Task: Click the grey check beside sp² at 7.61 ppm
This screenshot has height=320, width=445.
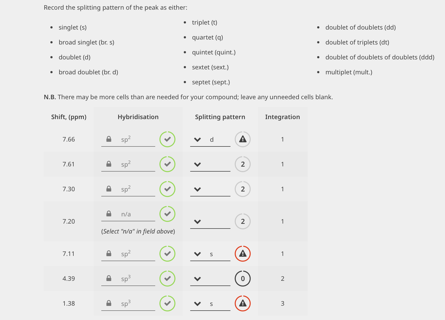Action: tap(167, 164)
